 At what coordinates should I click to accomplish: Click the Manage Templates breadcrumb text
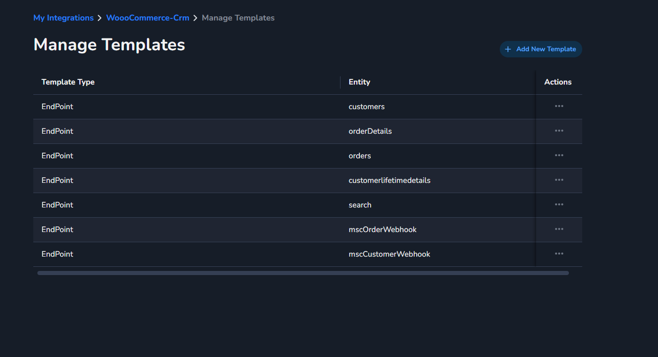tap(238, 18)
